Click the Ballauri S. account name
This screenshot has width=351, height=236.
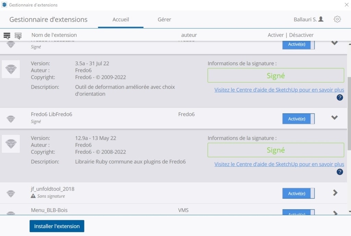click(305, 20)
